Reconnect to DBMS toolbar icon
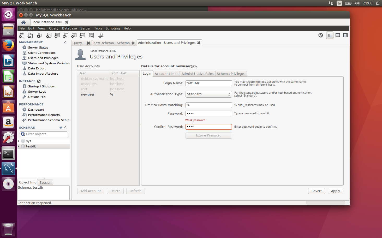The image size is (382, 238). 101,35
